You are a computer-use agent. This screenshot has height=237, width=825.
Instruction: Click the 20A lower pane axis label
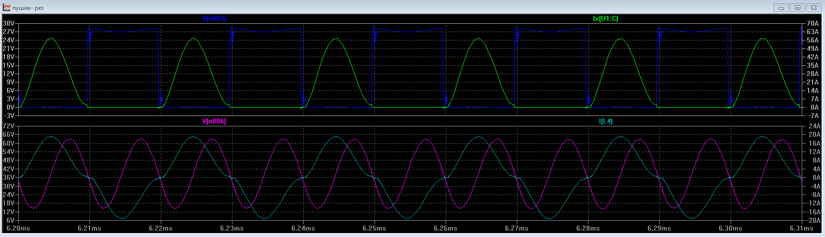[x=814, y=134]
